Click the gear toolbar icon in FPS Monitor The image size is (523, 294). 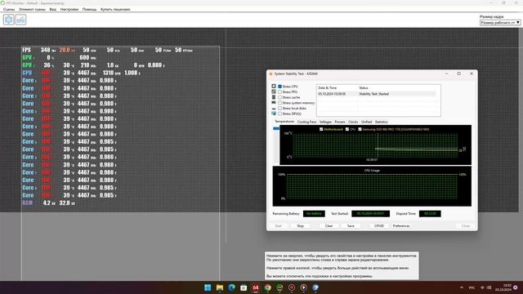9,20
